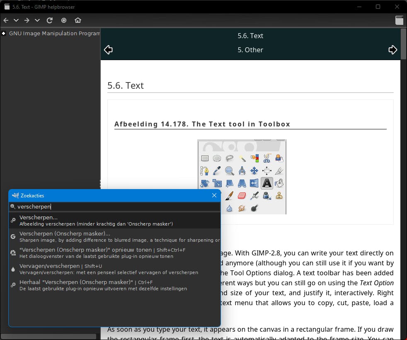Open the forward history dropdown arrow
Image resolution: width=407 pixels, height=340 pixels.
[37, 20]
